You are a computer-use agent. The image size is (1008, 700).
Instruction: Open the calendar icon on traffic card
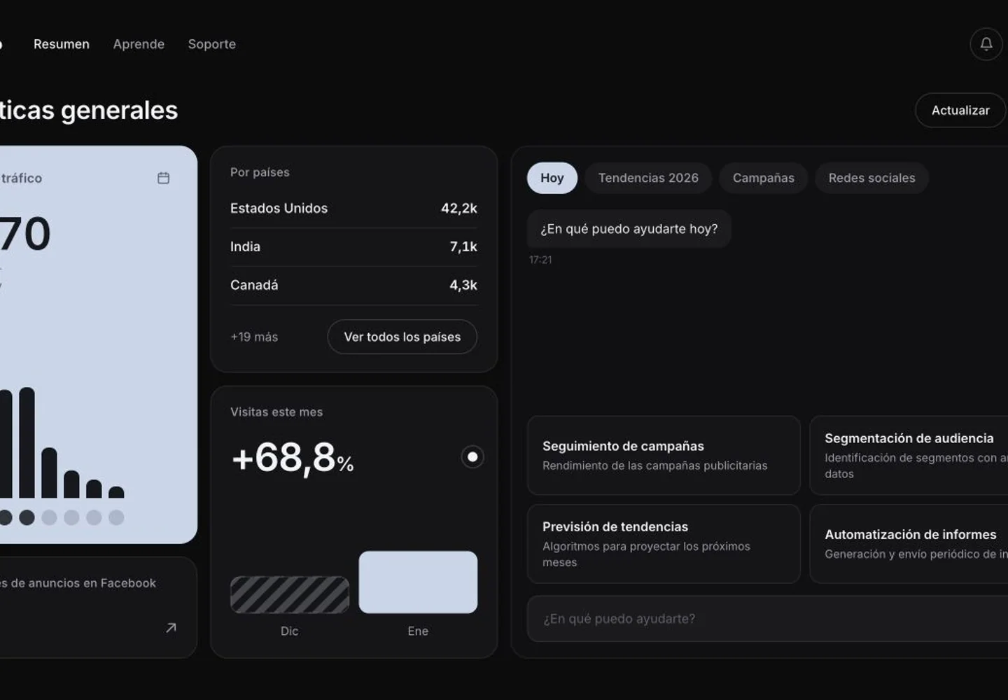163,178
